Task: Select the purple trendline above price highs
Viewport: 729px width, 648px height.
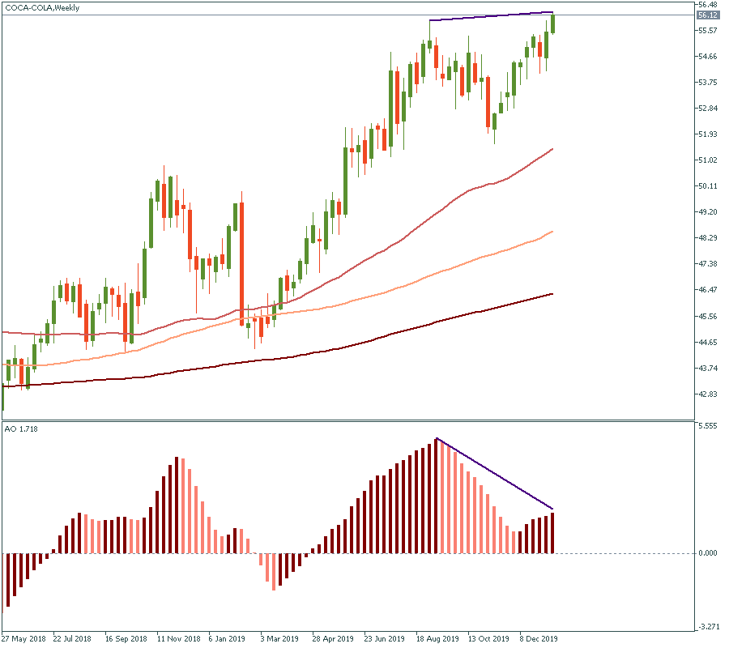Action: pos(490,16)
